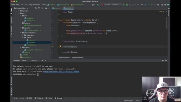Collapse the env folder
This screenshot has width=181, height=102.
point(21,16)
